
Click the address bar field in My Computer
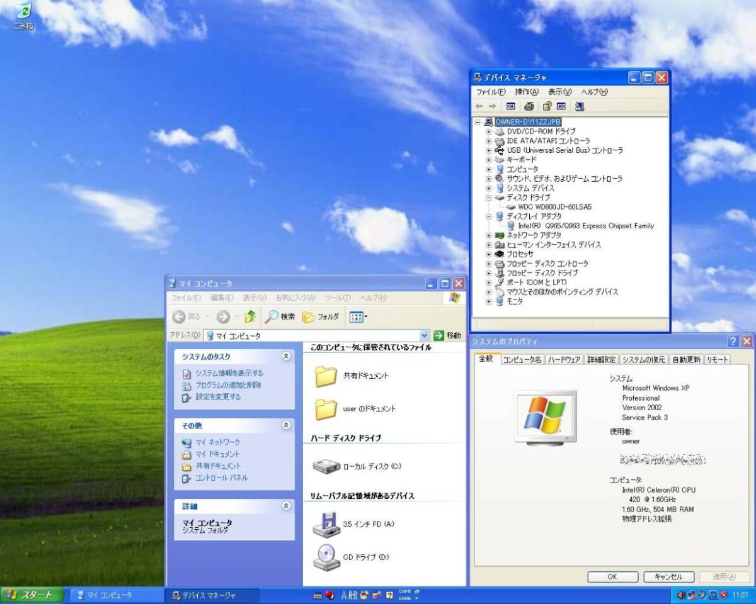[316, 336]
